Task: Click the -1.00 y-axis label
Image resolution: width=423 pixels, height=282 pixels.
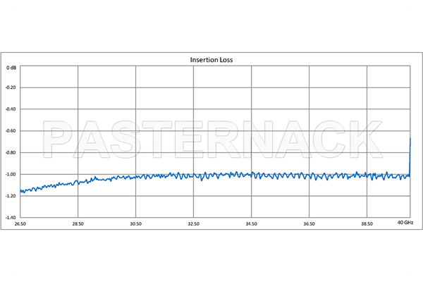Action: tap(11, 174)
